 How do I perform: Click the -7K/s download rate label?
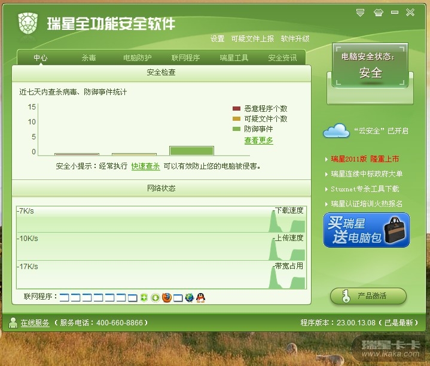[x=25, y=211]
